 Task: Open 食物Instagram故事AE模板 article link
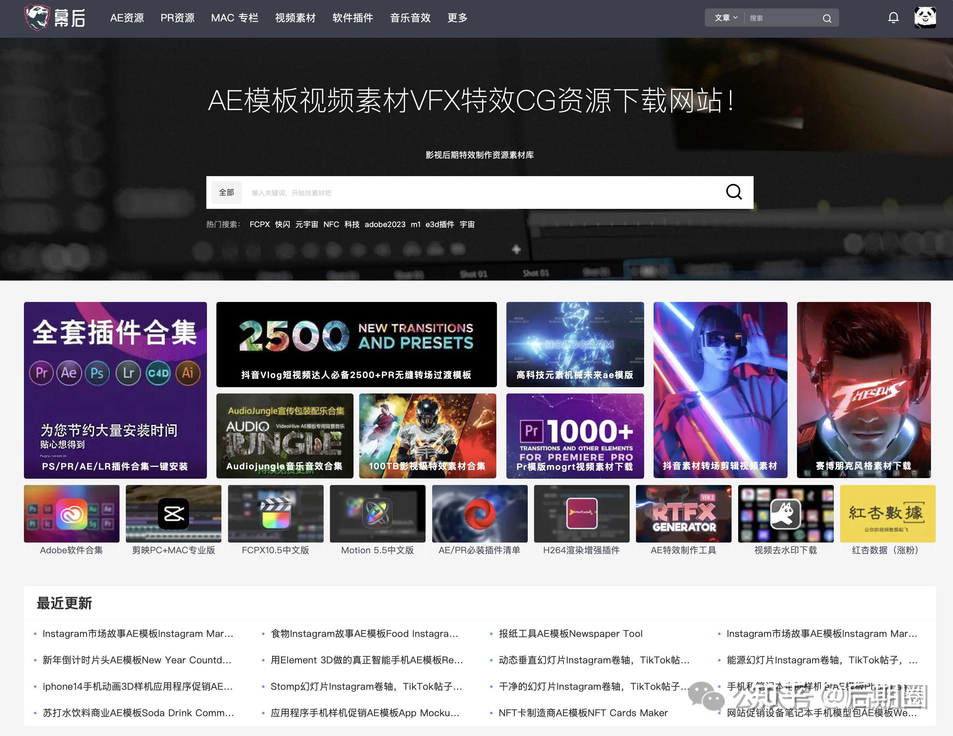click(x=364, y=633)
